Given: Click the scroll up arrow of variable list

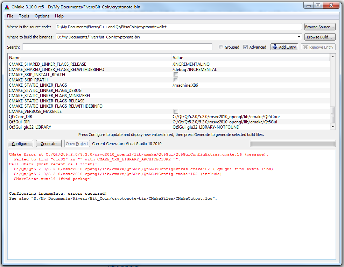Looking at the screenshot, I should (333, 57).
